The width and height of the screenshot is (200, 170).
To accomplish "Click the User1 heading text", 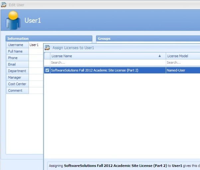I will click(x=33, y=20).
